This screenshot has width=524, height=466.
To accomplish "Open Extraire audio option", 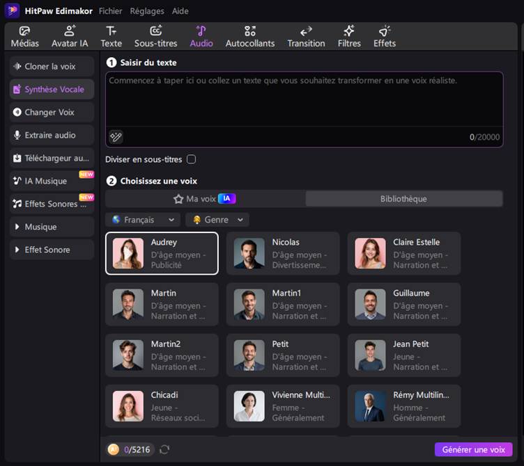I will 52,135.
